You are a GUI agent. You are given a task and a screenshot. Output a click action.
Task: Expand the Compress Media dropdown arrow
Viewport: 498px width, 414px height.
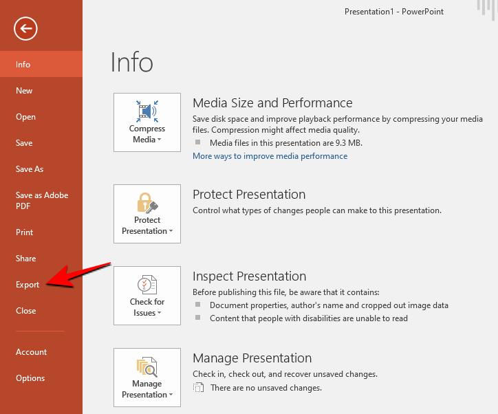pos(159,140)
